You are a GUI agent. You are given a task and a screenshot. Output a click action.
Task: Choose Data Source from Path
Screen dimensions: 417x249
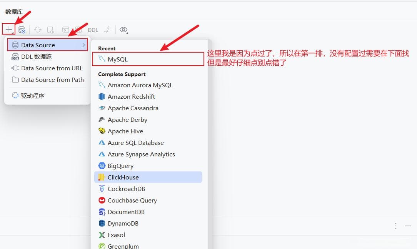click(47, 80)
